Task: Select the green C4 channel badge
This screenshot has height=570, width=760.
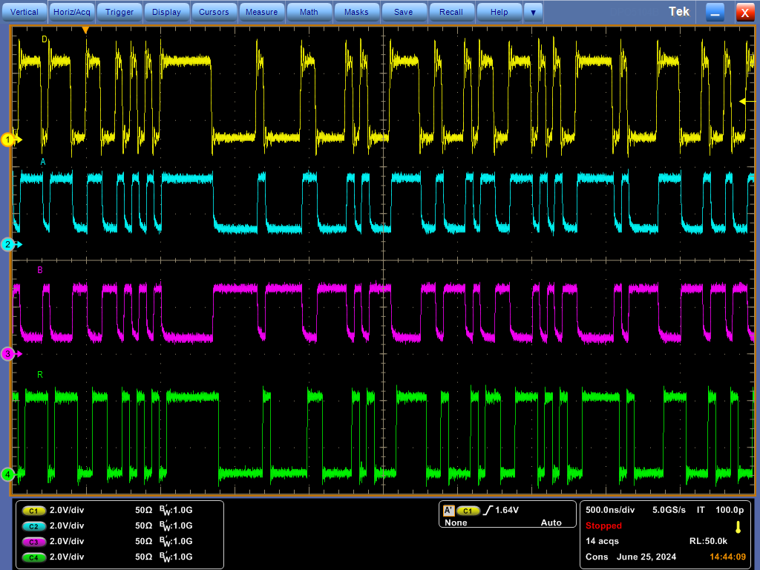Action: (x=33, y=557)
